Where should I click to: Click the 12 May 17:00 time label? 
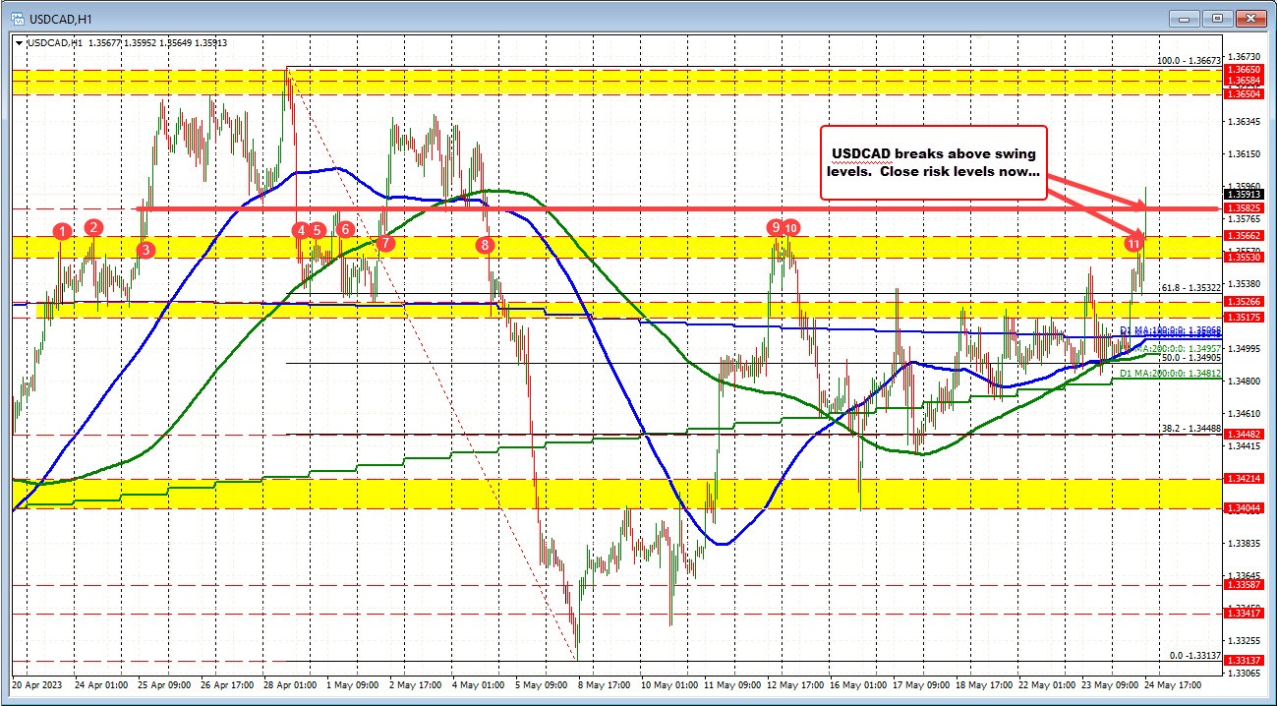pos(794,683)
